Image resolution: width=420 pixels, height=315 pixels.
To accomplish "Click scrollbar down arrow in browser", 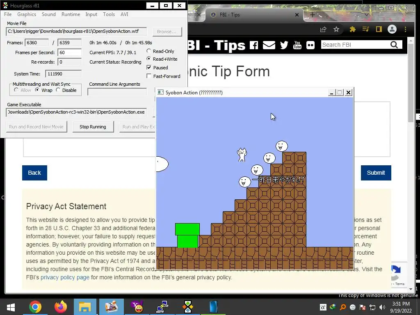I will [411, 289].
